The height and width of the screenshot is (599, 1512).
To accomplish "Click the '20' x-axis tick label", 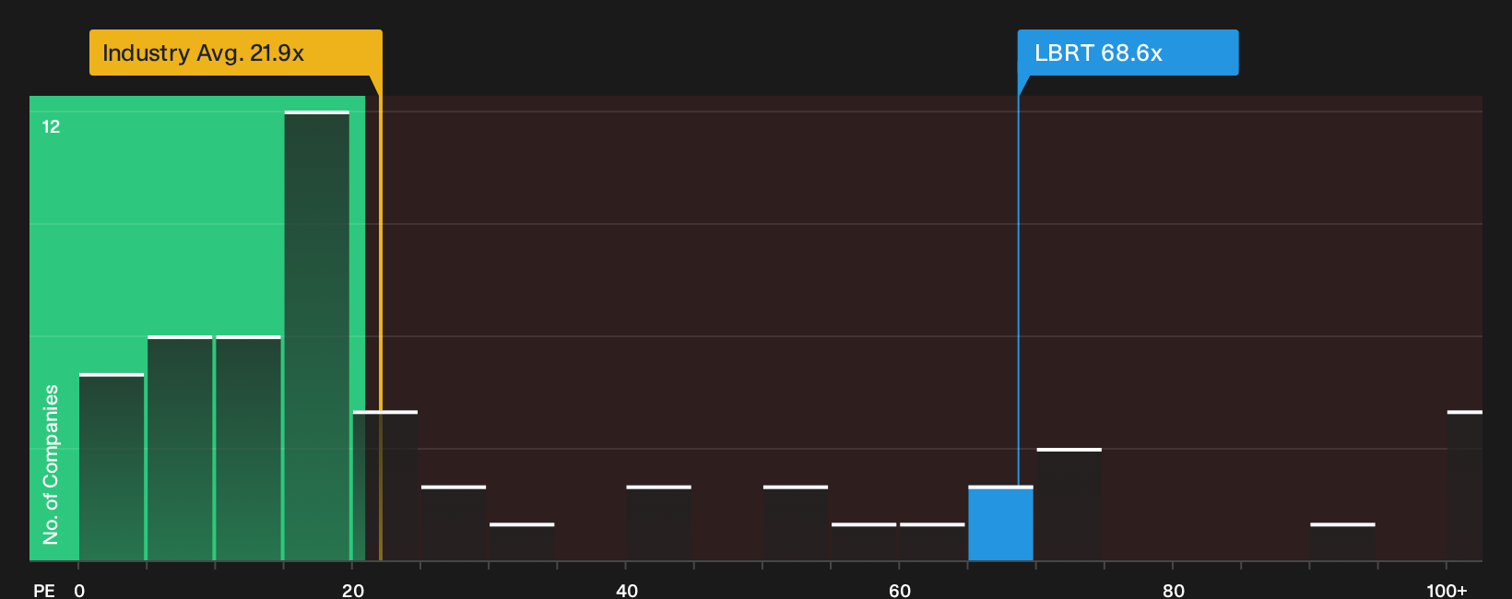I will [x=353, y=591].
